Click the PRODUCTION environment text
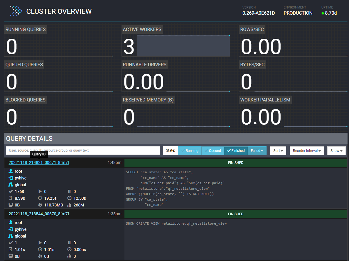 (298, 13)
